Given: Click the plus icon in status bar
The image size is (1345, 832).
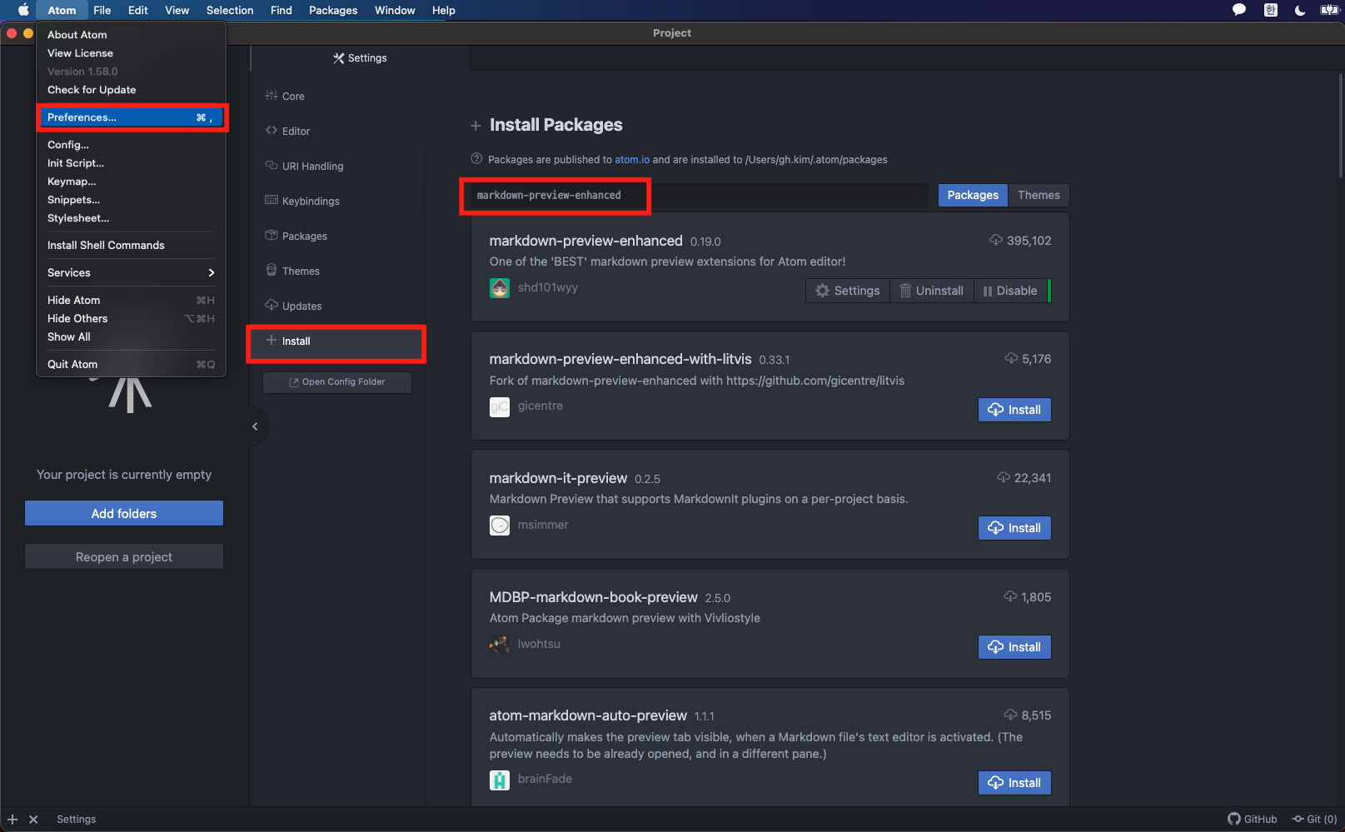Looking at the screenshot, I should [x=12, y=820].
